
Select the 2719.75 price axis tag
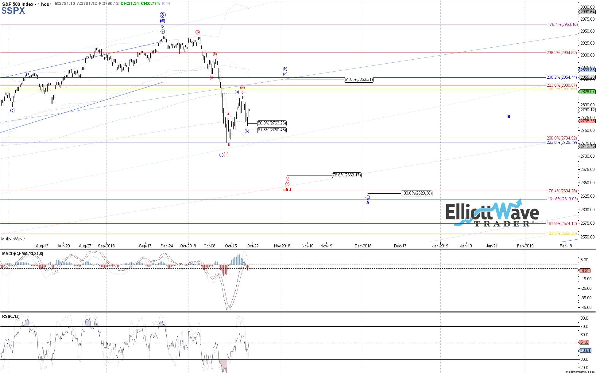click(587, 146)
